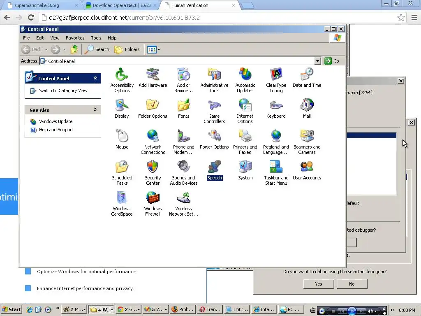Switch to Download Opera Next tab
The width and height of the screenshot is (421, 316).
[121, 5]
